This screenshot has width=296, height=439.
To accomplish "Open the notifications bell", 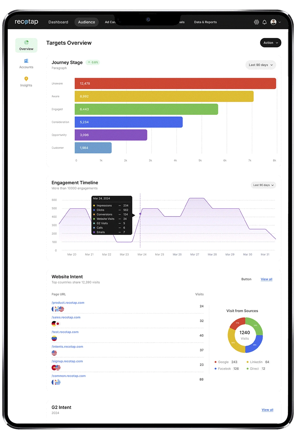I will click(264, 22).
